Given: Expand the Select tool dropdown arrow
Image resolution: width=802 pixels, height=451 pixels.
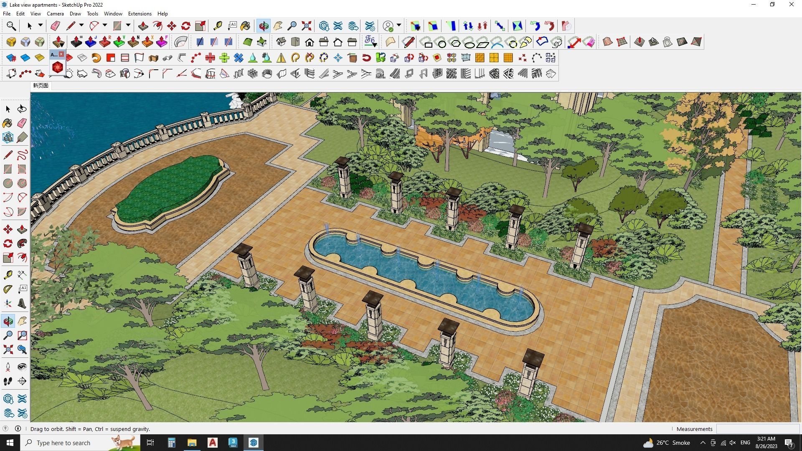Looking at the screenshot, I should (40, 25).
